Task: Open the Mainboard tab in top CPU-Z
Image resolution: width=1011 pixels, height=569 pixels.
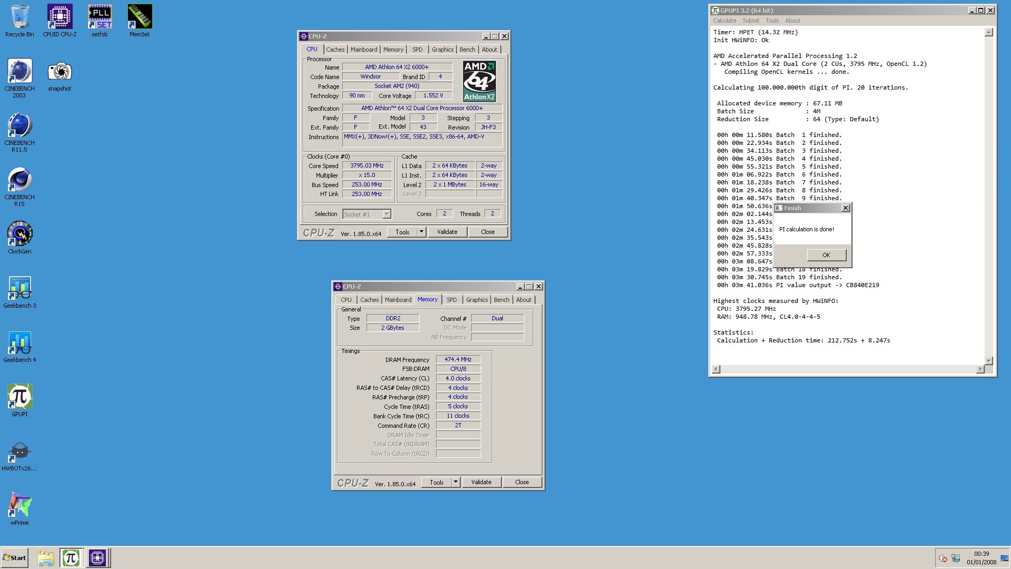Action: click(364, 50)
